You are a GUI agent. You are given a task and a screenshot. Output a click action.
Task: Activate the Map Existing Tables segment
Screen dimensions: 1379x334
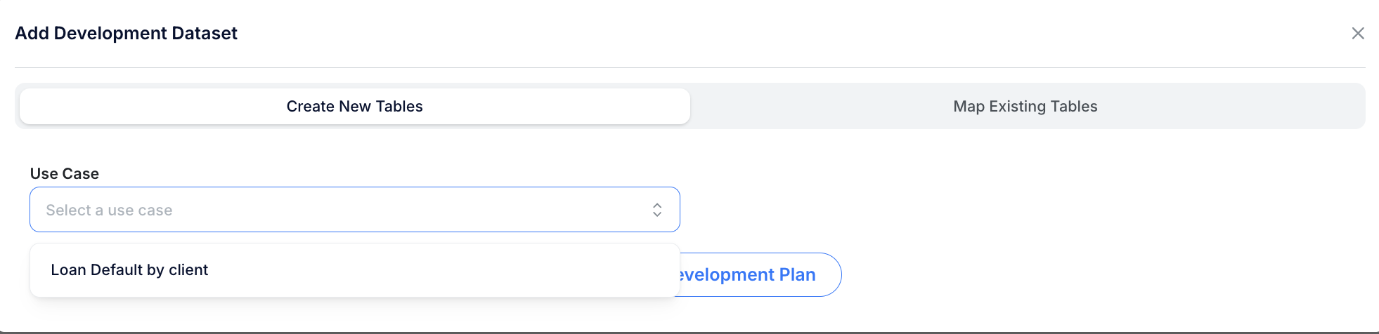[1025, 107]
